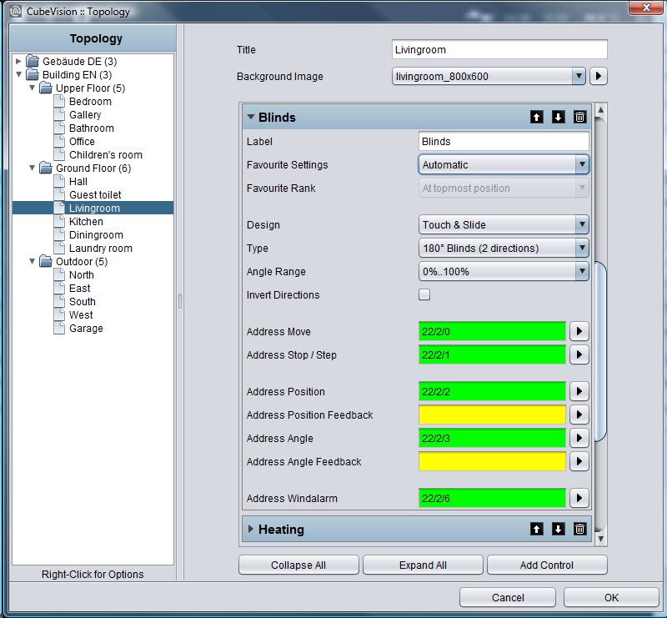Screen dimensions: 667x618
Task: Click arrow button beside Address Move field
Action: click(579, 331)
